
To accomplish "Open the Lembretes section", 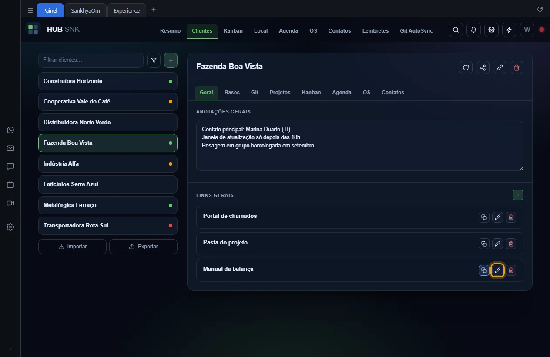I will 376,31.
